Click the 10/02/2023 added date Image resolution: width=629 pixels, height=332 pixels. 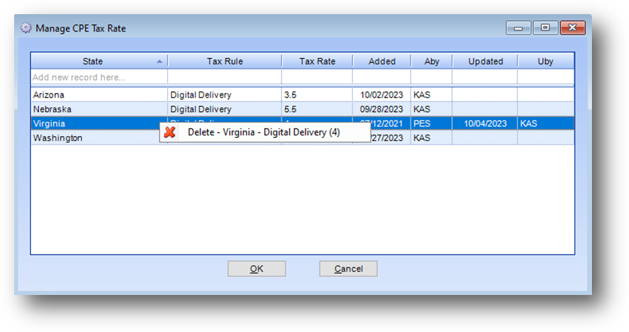[381, 95]
